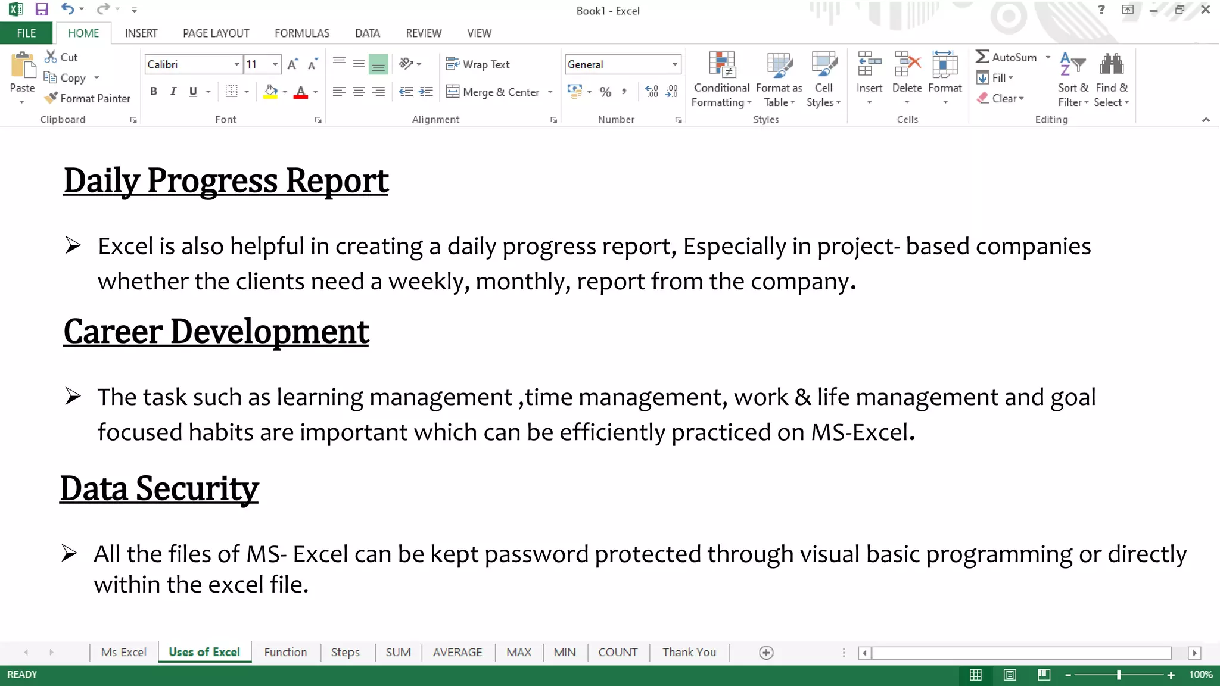
Task: Add a new sheet with plus button
Action: (x=767, y=653)
